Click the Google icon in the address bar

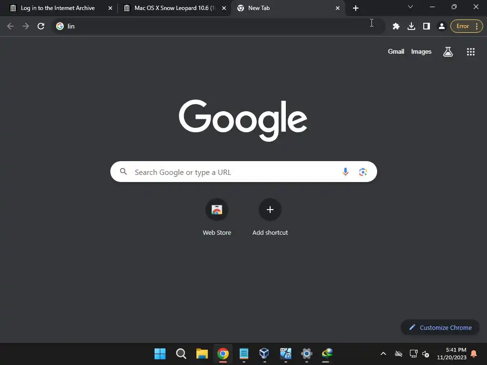click(59, 26)
